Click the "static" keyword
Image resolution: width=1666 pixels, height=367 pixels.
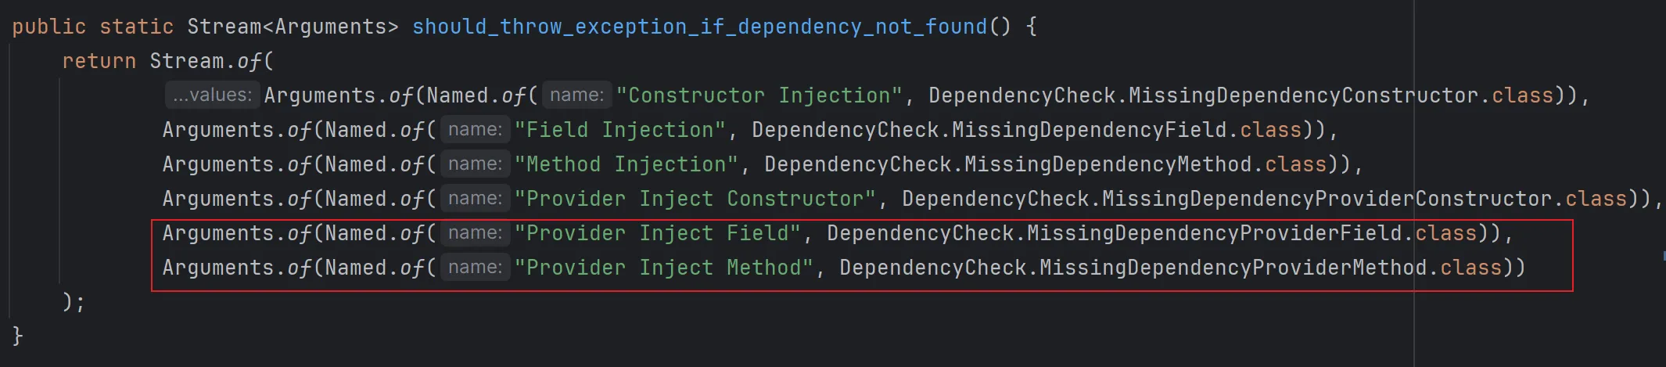(x=136, y=27)
